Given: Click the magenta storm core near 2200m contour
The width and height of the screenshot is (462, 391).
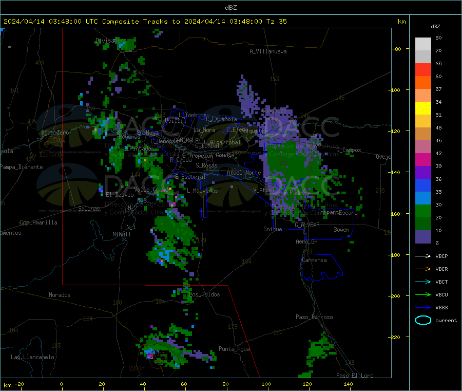Looking at the screenshot, I should pyautogui.click(x=150, y=356).
